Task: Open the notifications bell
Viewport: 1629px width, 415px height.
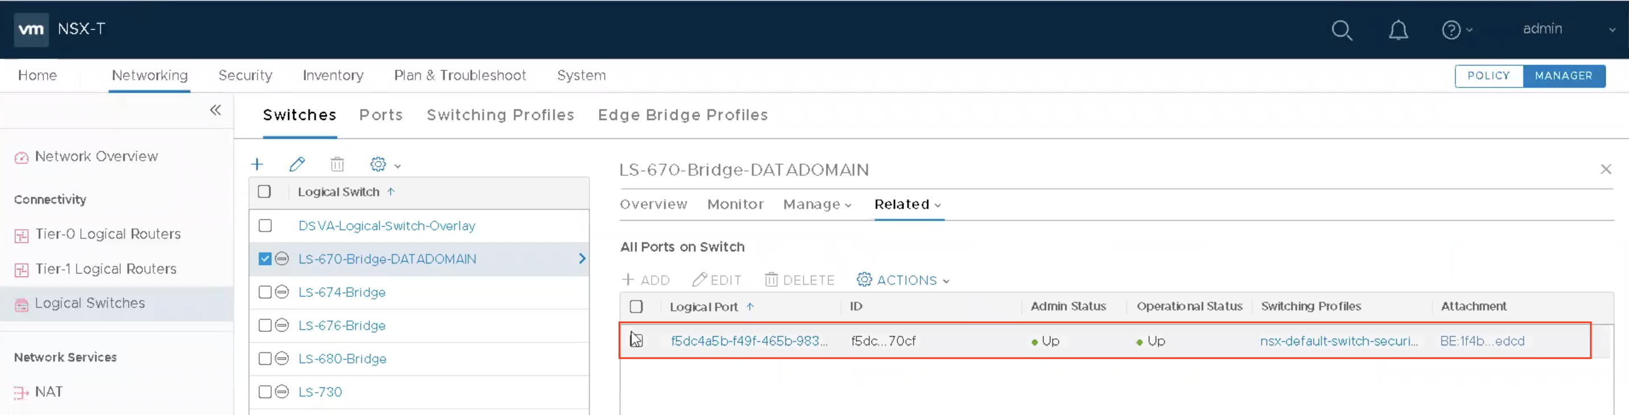Action: point(1398,30)
